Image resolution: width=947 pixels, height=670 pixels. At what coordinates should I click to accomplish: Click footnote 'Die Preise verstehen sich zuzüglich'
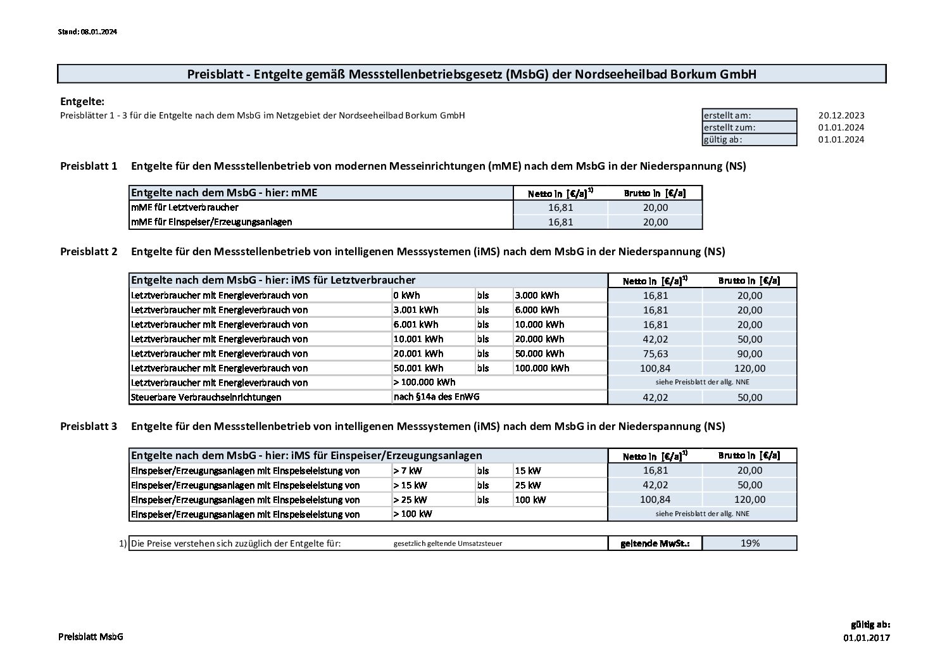point(236,543)
